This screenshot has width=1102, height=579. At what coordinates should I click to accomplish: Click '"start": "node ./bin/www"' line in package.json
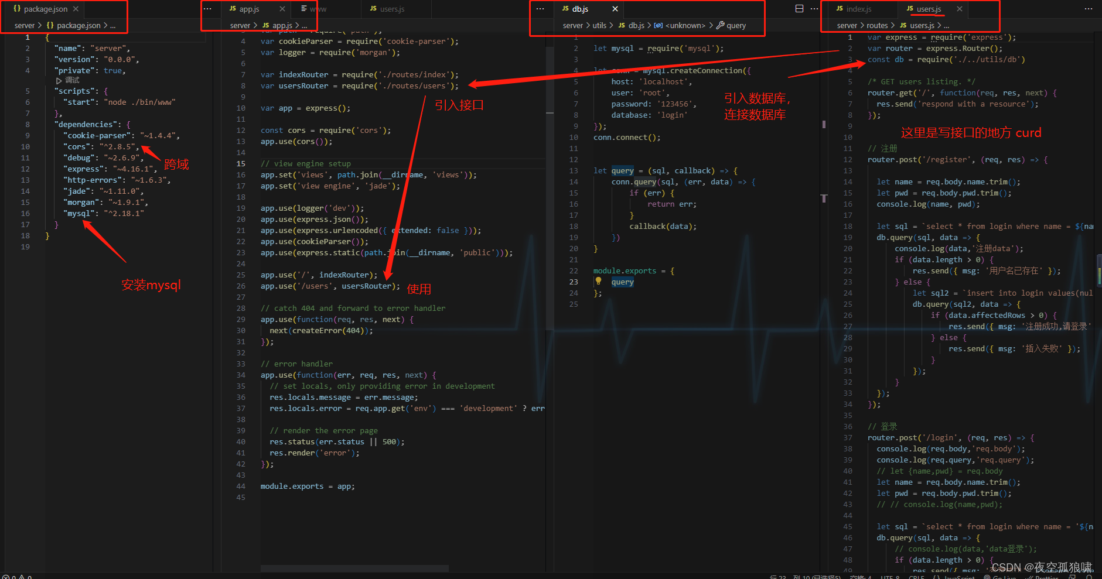[120, 102]
